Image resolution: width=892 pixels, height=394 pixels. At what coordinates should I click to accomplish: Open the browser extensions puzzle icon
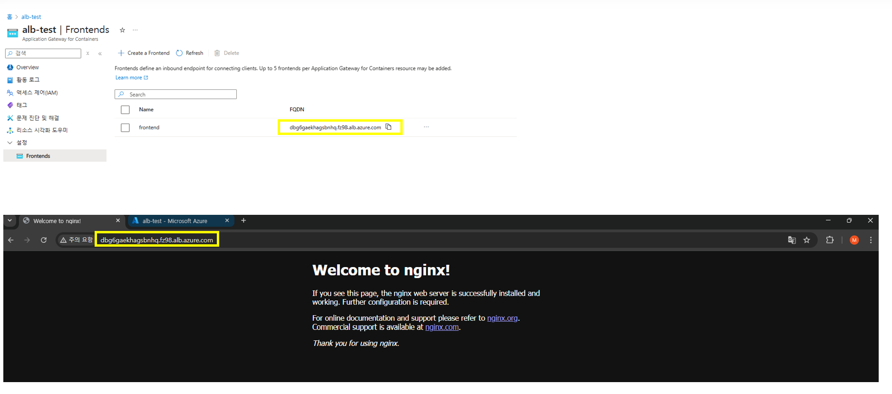pos(830,240)
